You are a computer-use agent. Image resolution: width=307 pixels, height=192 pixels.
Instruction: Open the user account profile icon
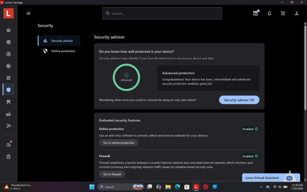click(297, 13)
